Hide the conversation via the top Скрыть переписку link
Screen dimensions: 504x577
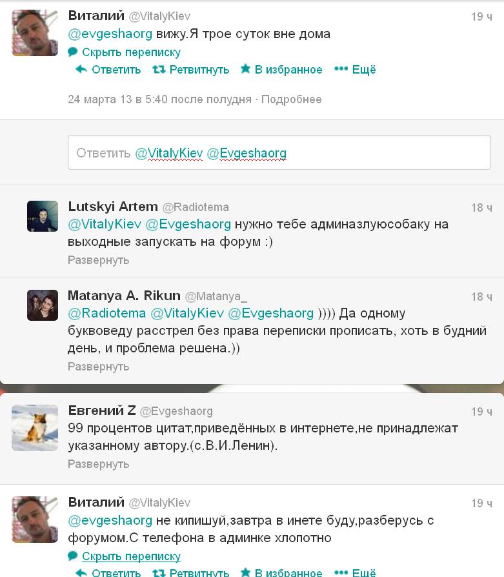tap(131, 52)
